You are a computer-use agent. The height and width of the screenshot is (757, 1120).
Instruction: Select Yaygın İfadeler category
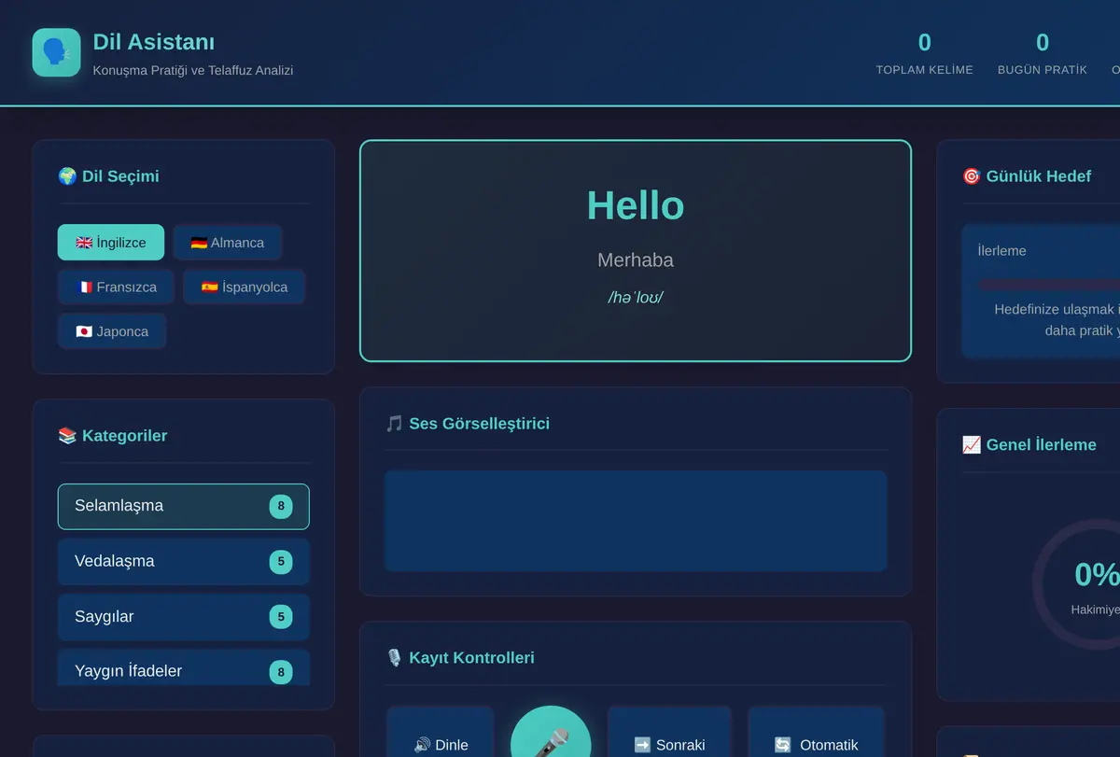pyautogui.click(x=184, y=668)
